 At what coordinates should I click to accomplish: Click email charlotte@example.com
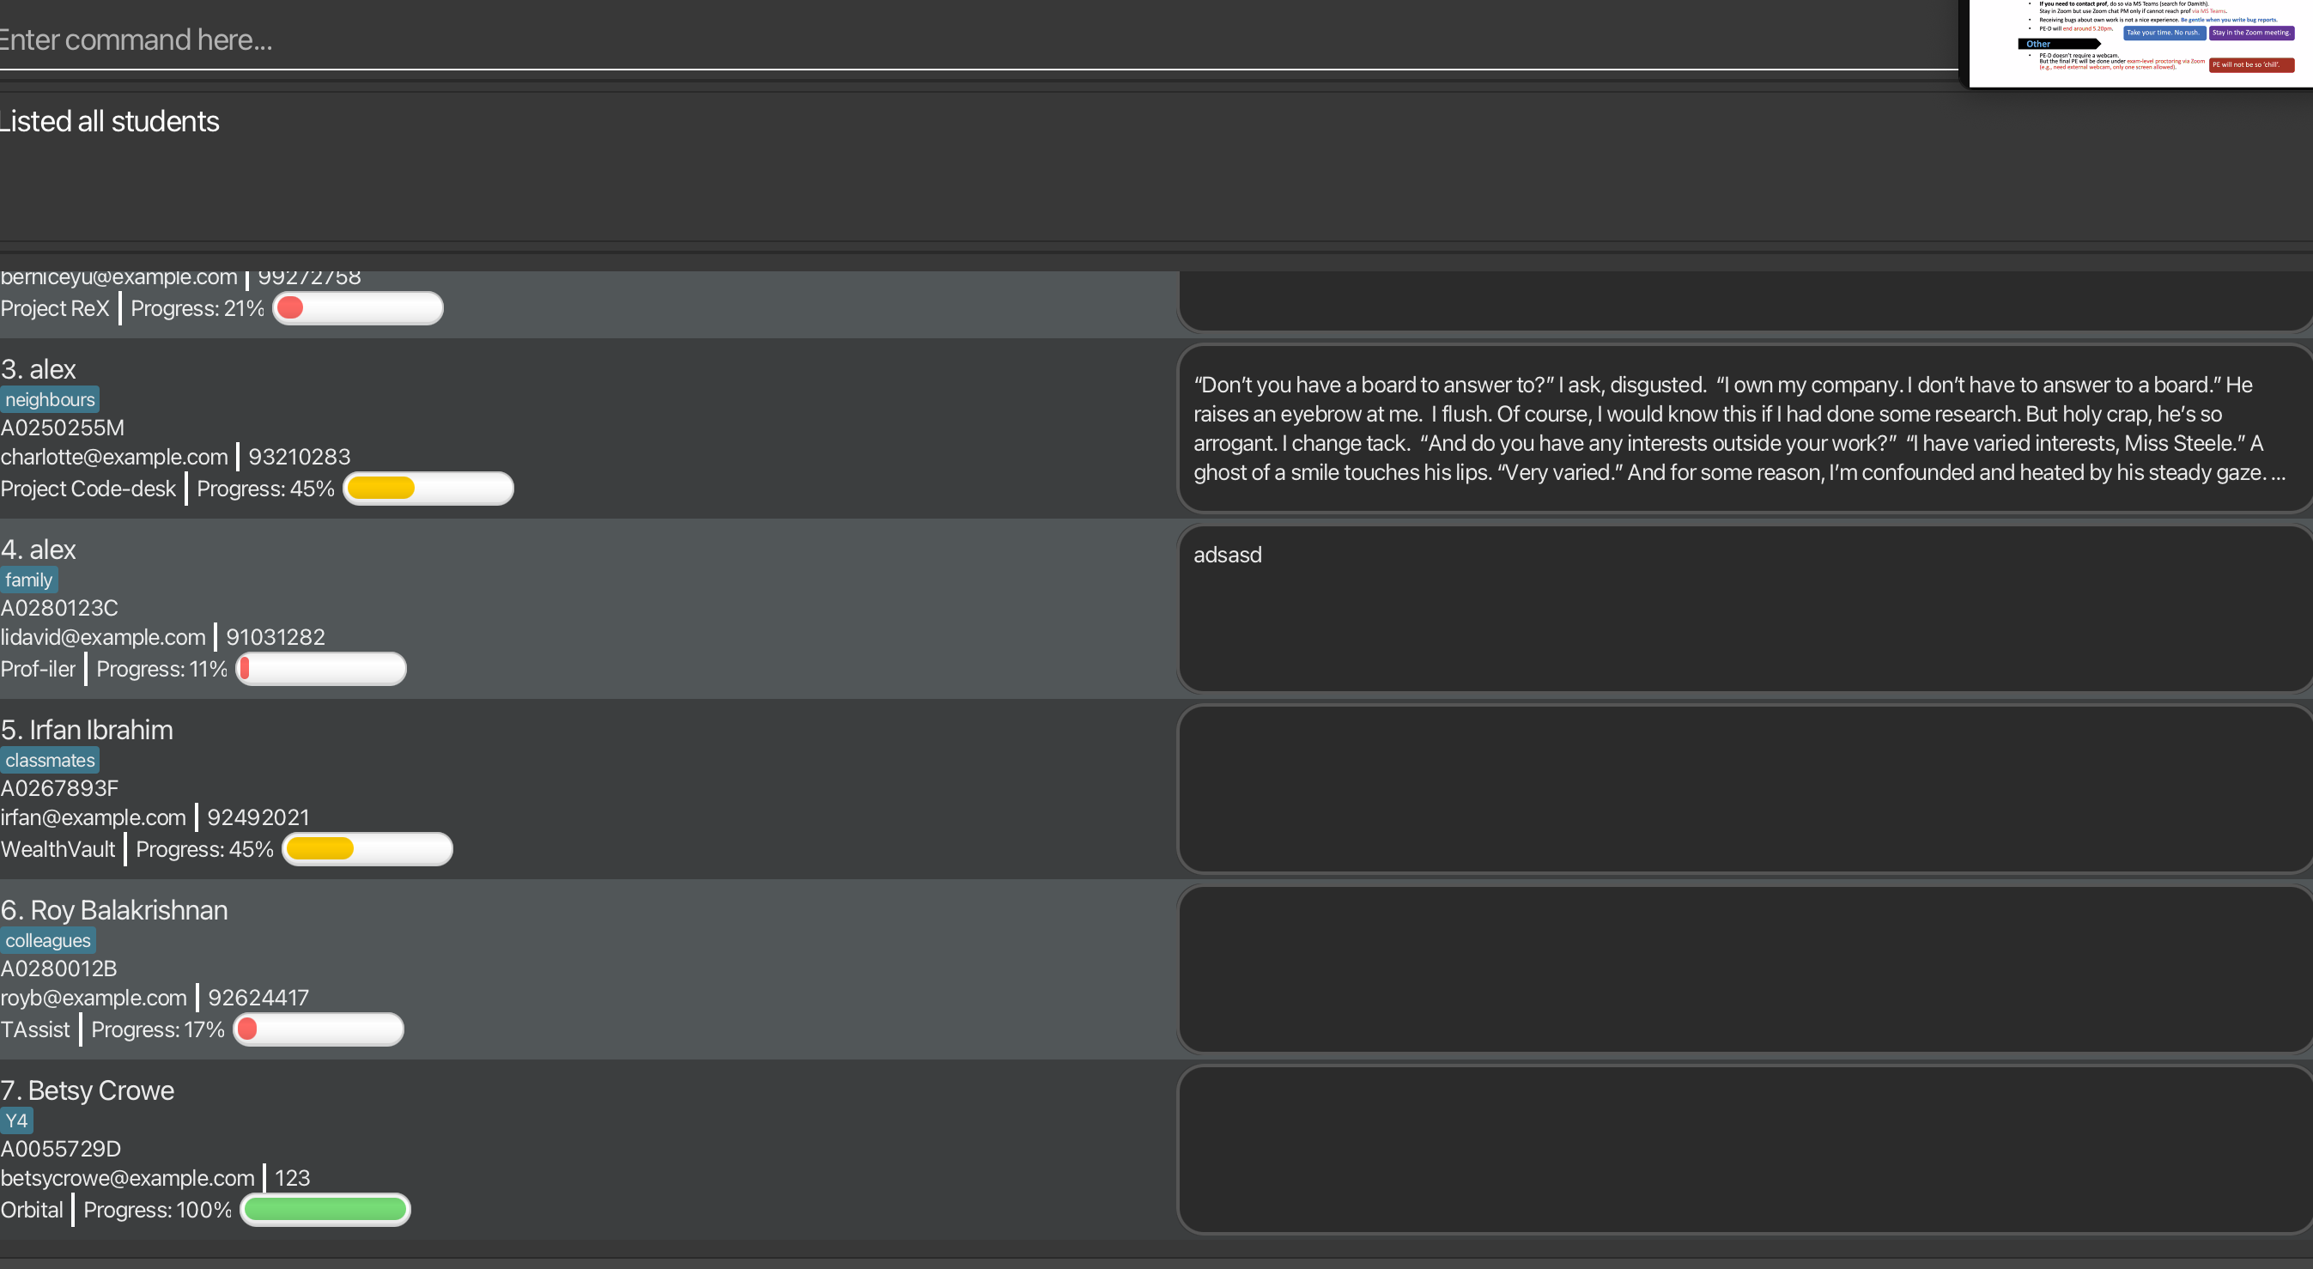[114, 457]
